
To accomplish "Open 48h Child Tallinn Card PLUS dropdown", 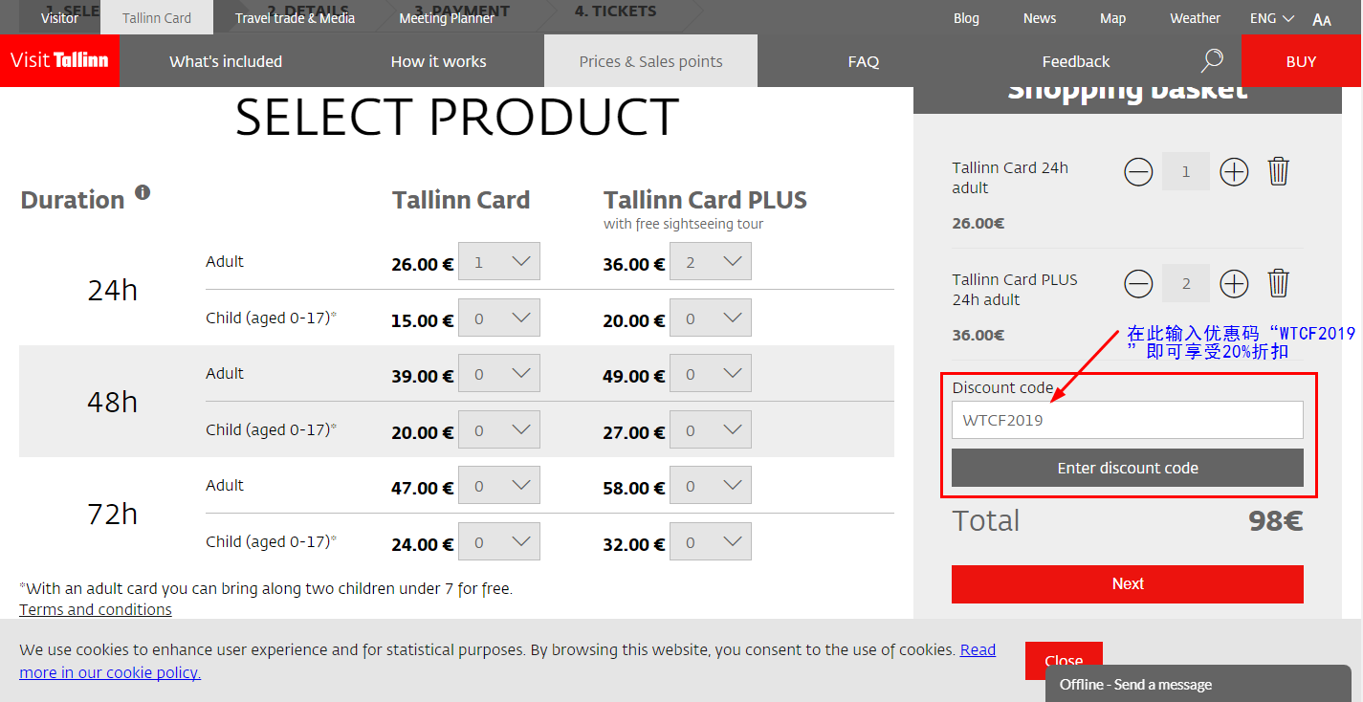I will point(711,429).
